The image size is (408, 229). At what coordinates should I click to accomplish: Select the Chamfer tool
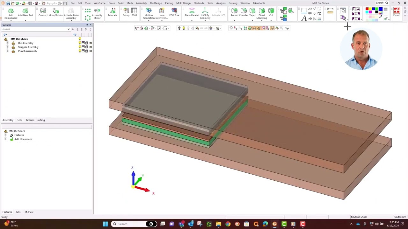tap(244, 13)
